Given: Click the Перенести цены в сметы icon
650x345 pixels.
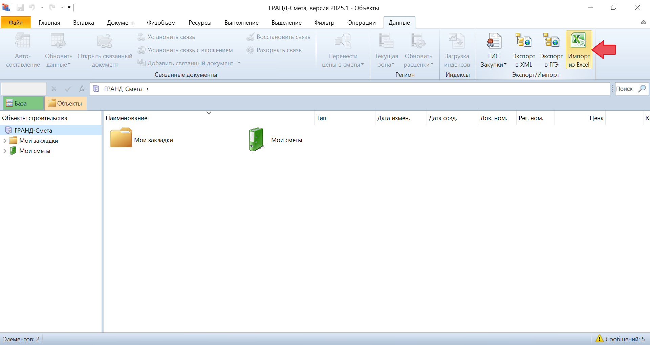Looking at the screenshot, I should click(x=343, y=41).
